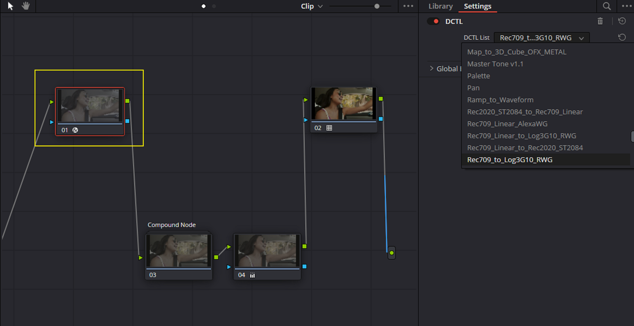Select node 02 thumbnail
634x326 pixels.
344,103
